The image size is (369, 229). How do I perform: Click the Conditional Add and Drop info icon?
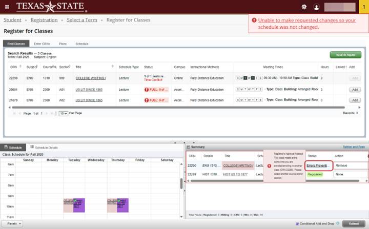click(338, 224)
